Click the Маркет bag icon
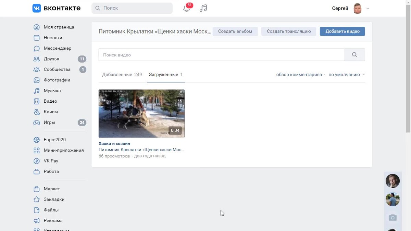The height and width of the screenshot is (231, 411). (x=37, y=189)
